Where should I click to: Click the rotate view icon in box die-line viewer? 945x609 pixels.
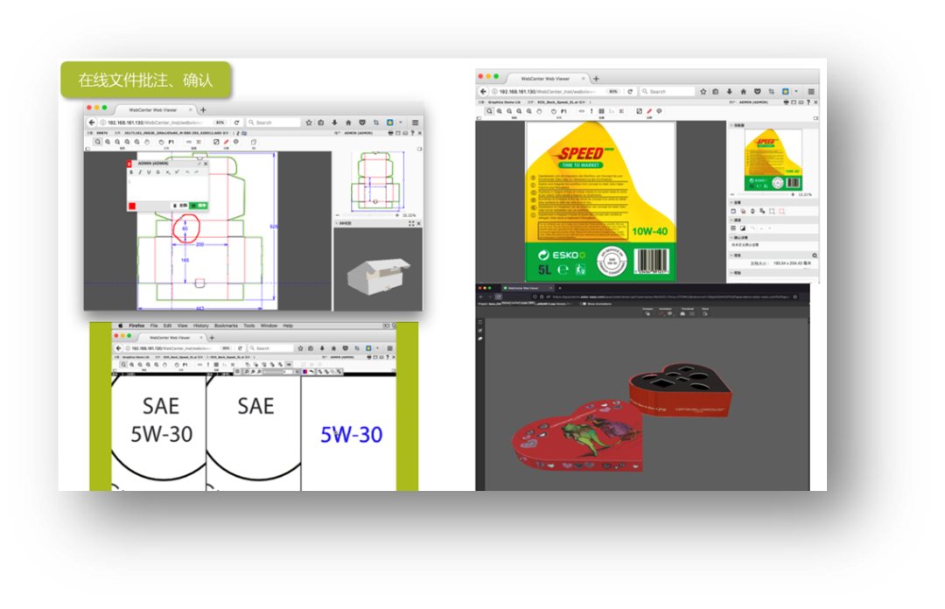(x=162, y=142)
